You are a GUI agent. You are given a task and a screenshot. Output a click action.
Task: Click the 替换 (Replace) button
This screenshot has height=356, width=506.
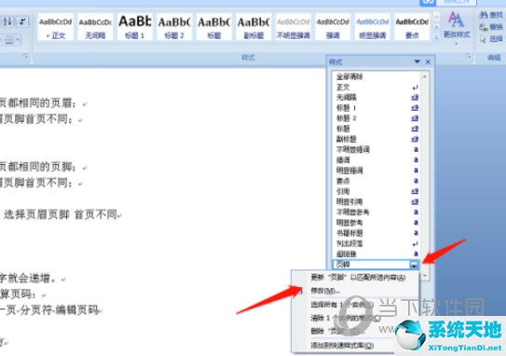[491, 27]
